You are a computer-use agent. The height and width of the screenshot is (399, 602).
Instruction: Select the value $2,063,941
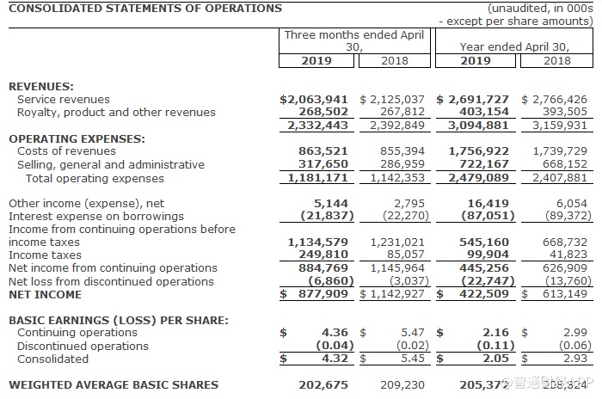click(x=314, y=100)
